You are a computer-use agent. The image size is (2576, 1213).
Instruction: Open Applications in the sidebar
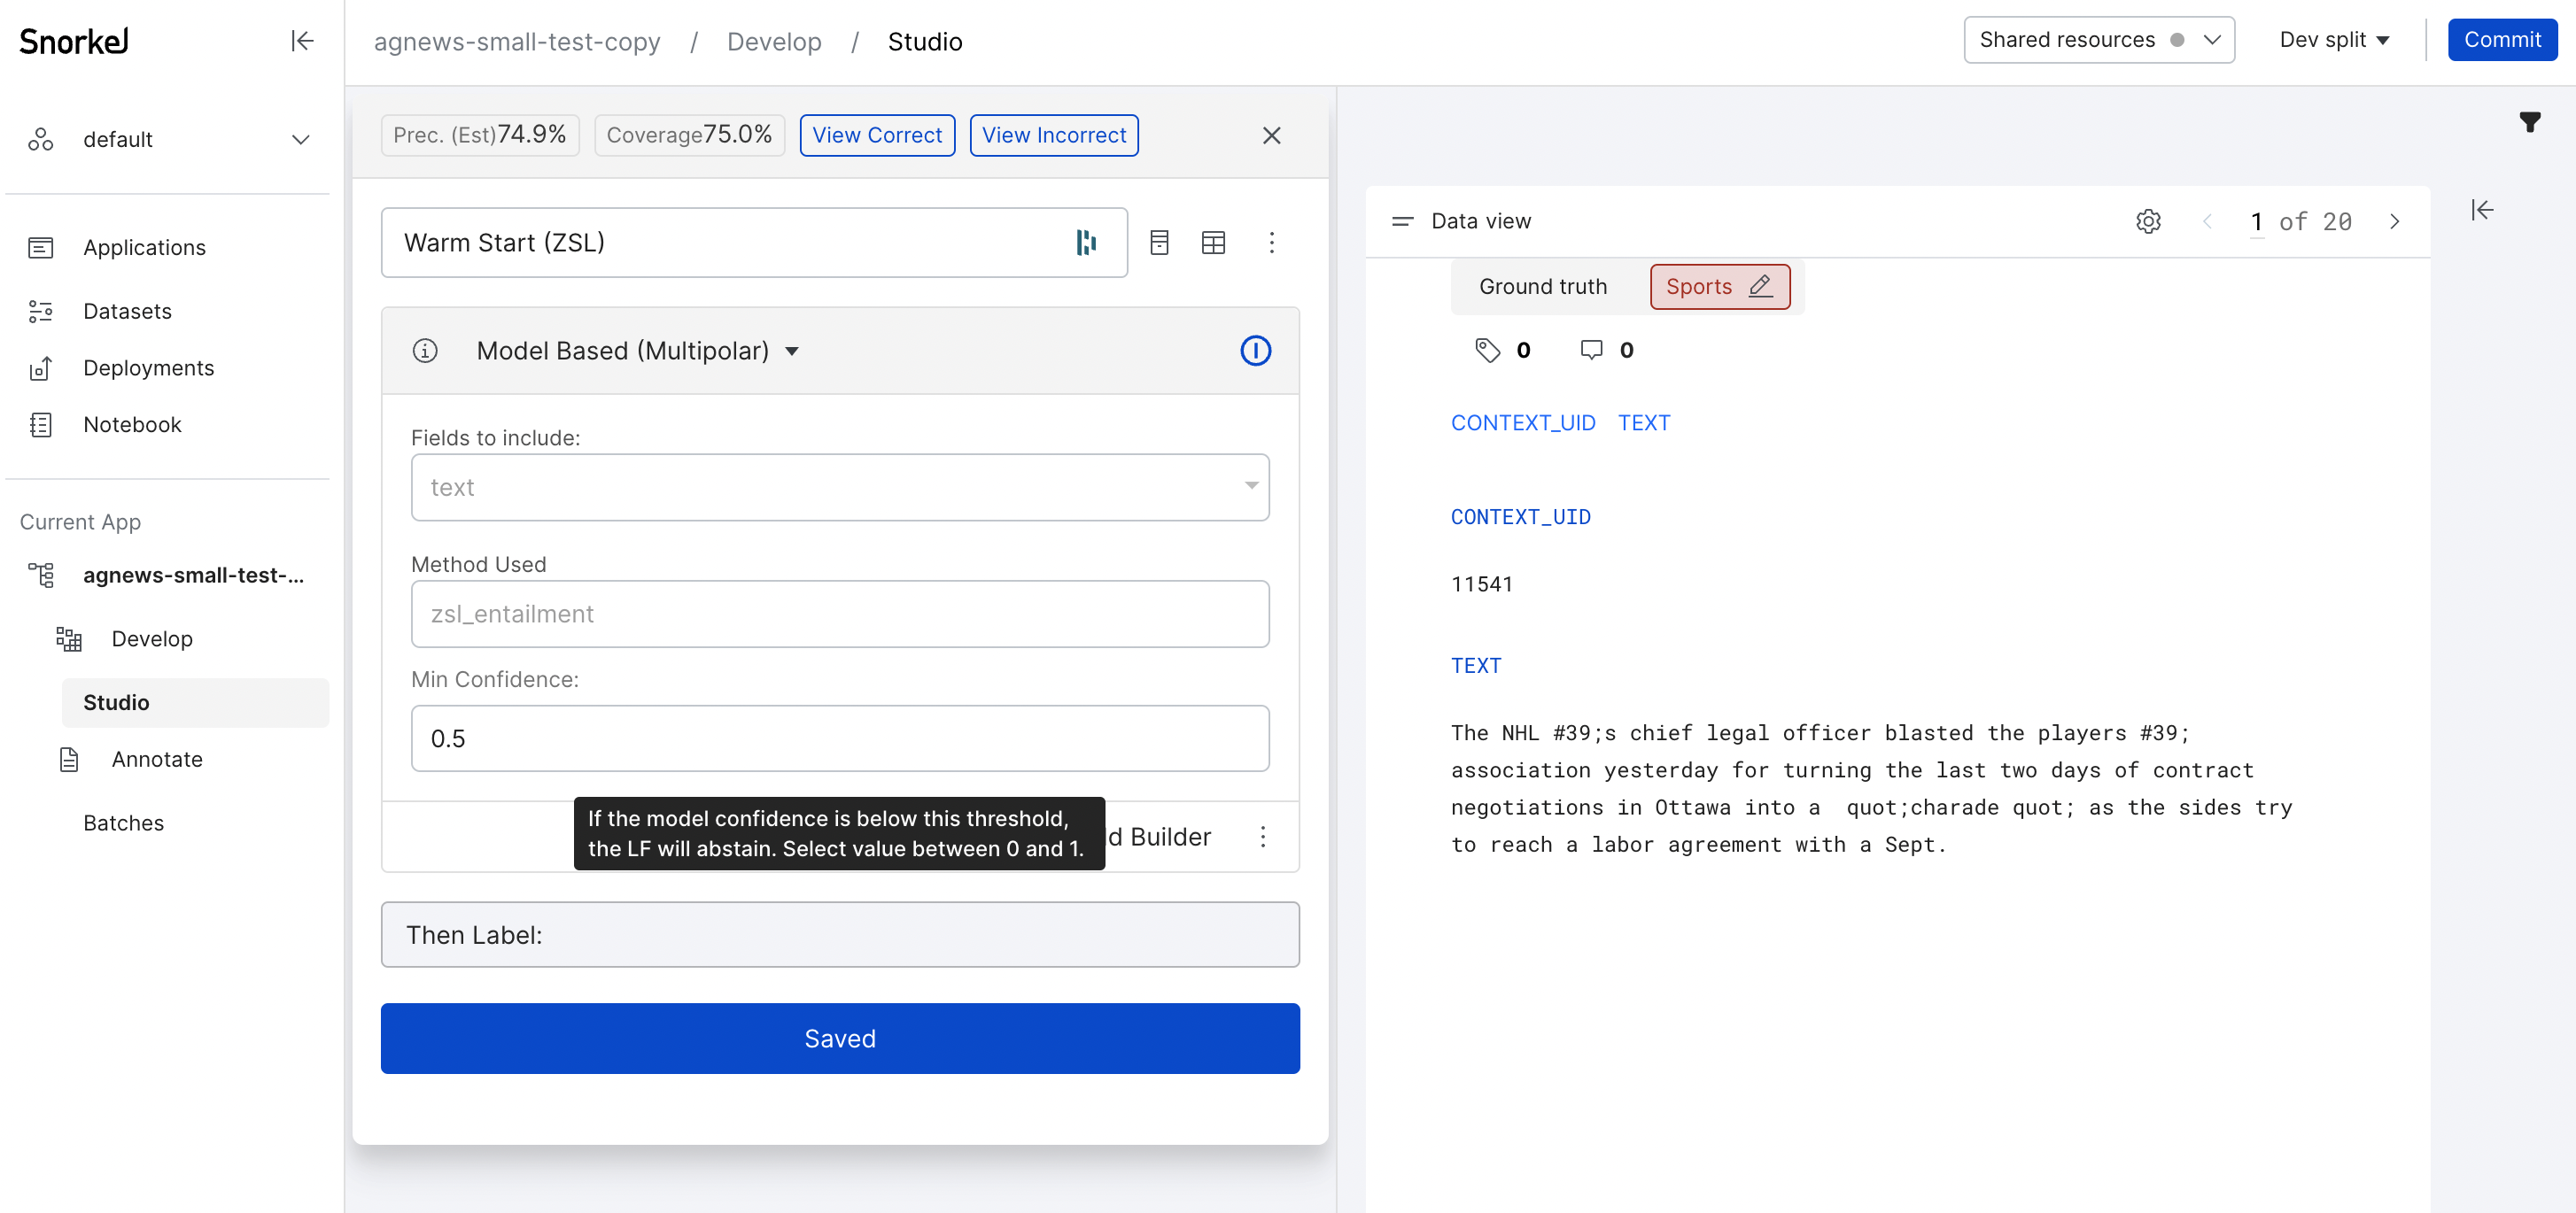[144, 247]
